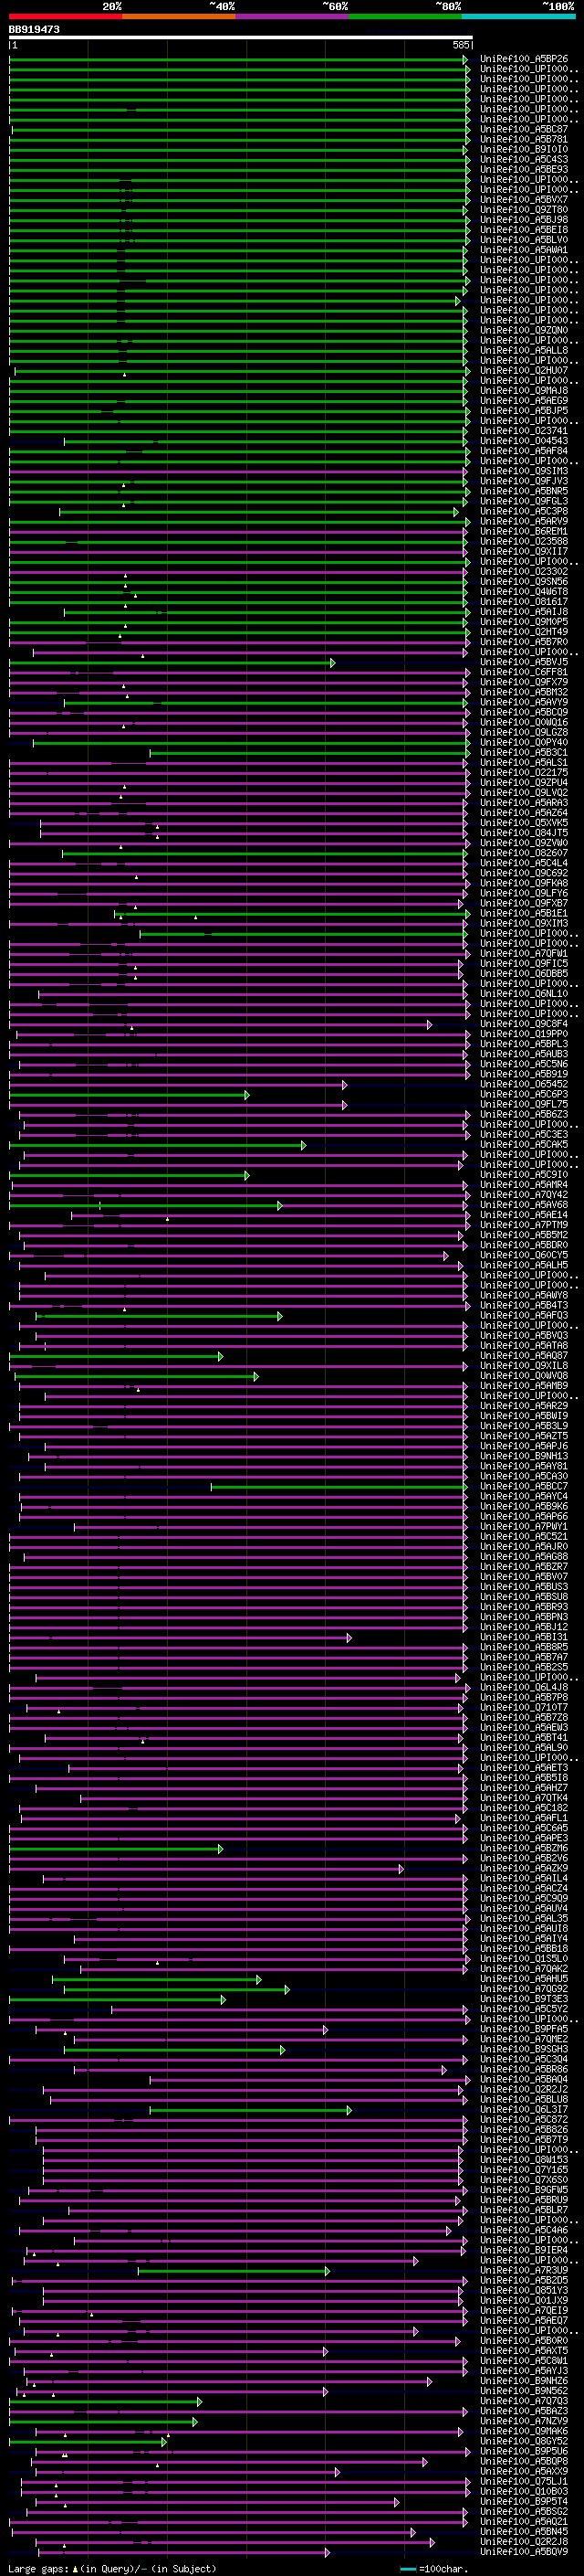The height and width of the screenshot is (2576, 584).
Task: Click the UniRef100_Q9FX79 entry
Action: (523, 682)
